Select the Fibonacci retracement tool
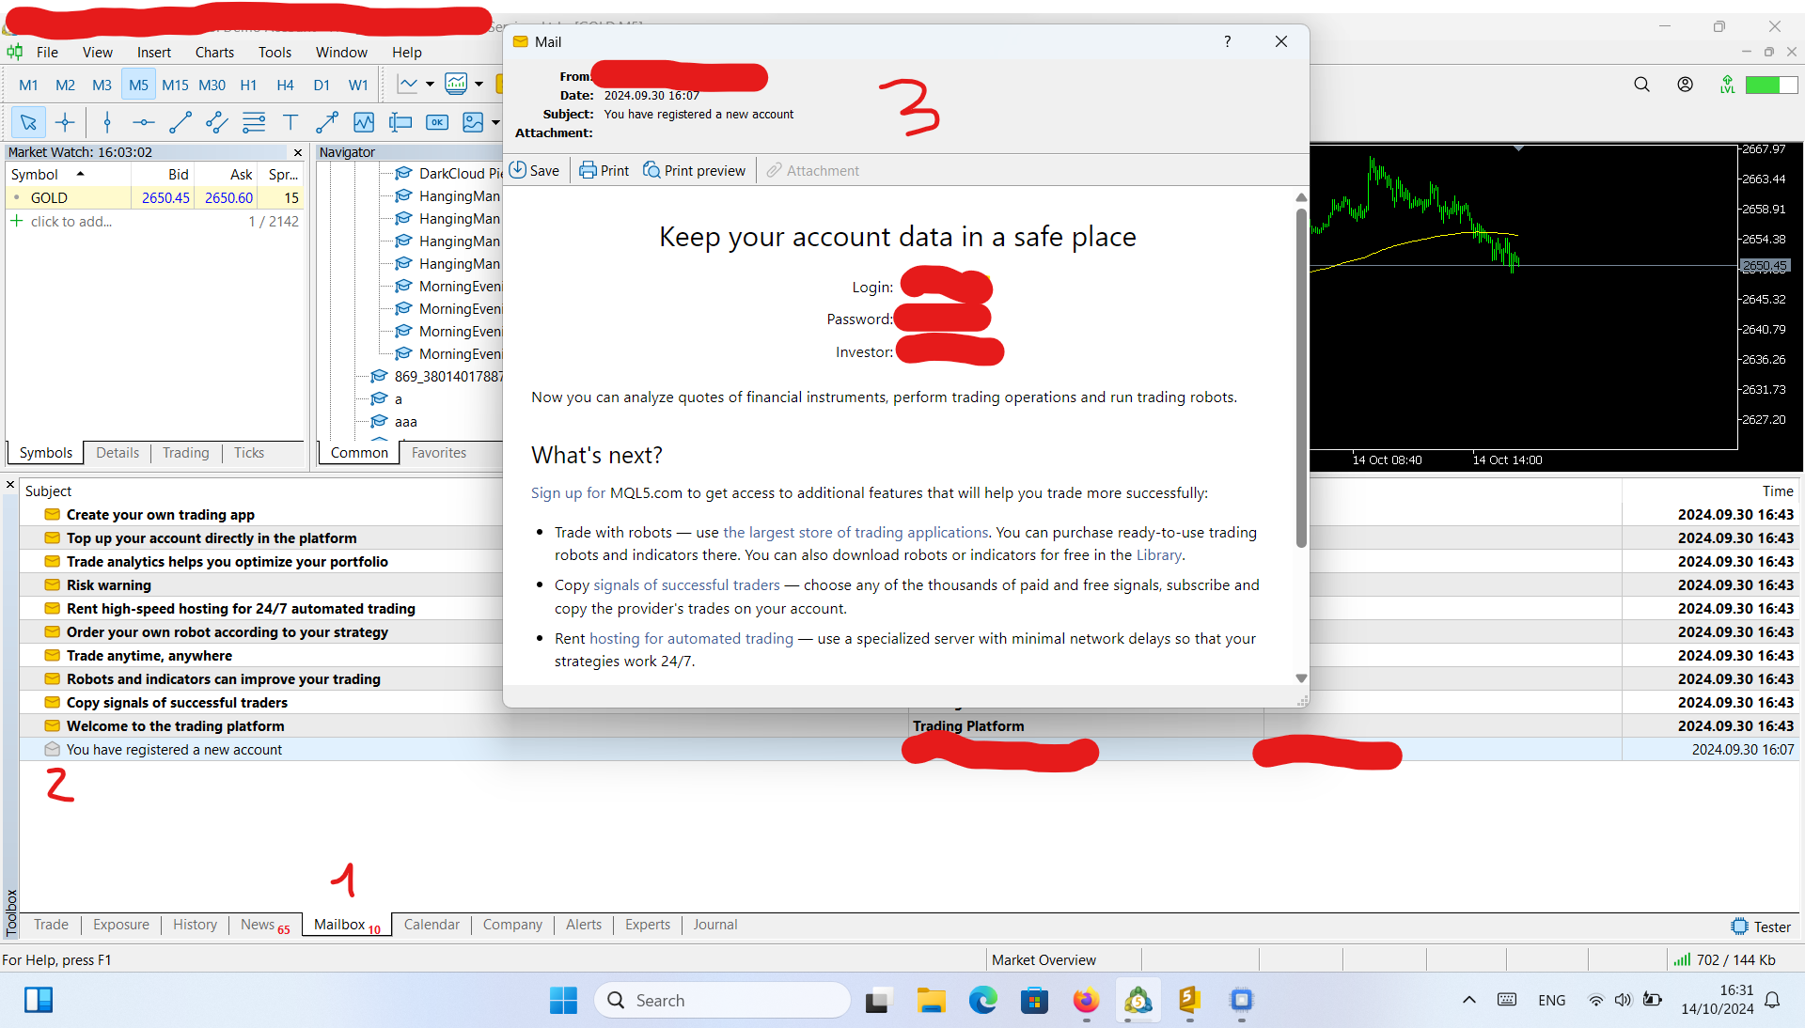Screen dimensions: 1805x1028 coord(254,122)
